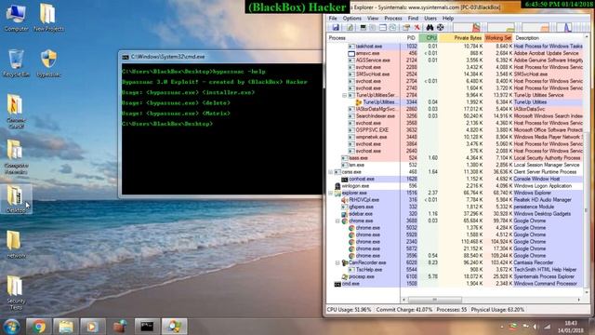Open the Help menu
Viewport: 595px width, 335px height.
click(448, 19)
